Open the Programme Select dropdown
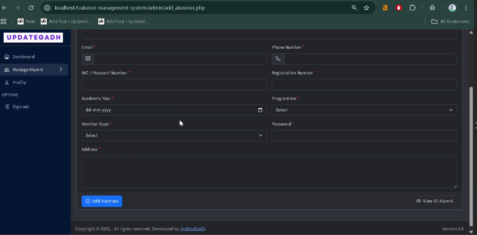Screen dimensions: 477x235 [x=364, y=110]
